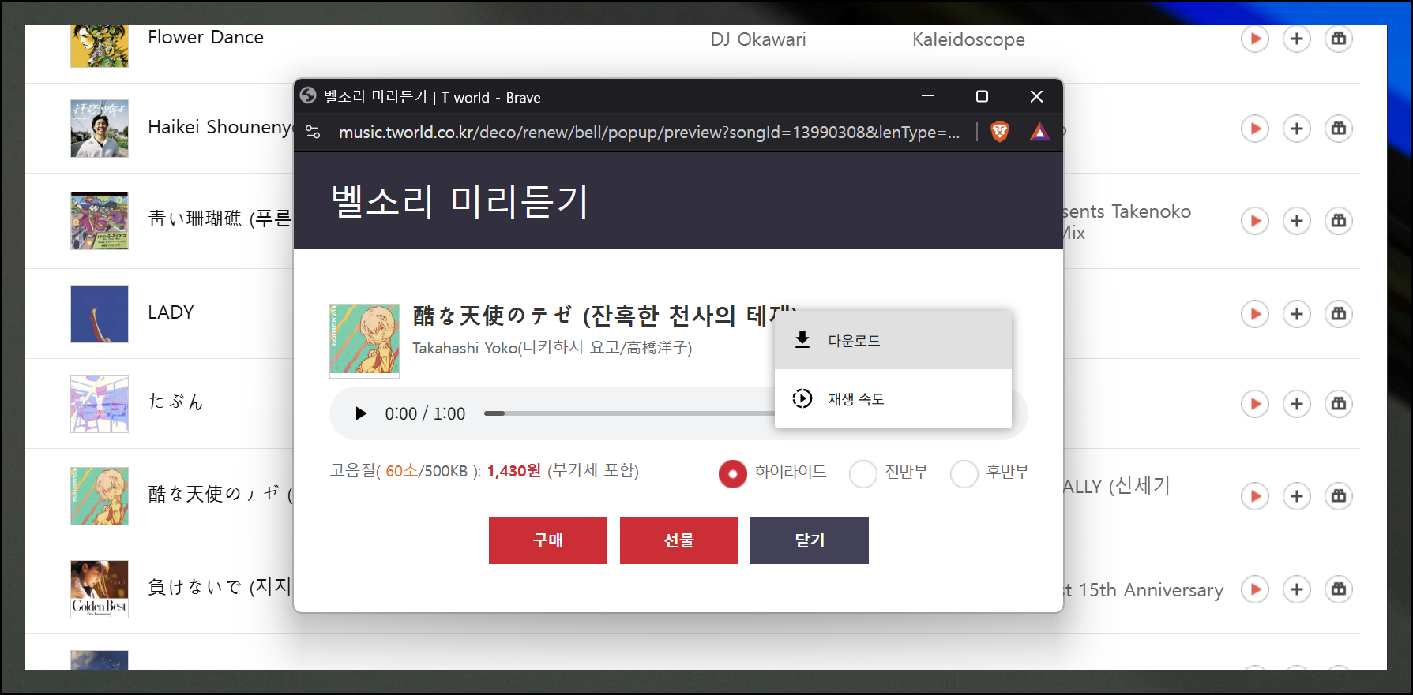Open Haikei Shounenyo album thumbnail
The width and height of the screenshot is (1413, 695).
pyautogui.click(x=100, y=129)
